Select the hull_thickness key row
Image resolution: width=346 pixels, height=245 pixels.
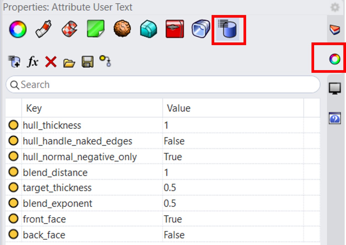click(x=52, y=125)
